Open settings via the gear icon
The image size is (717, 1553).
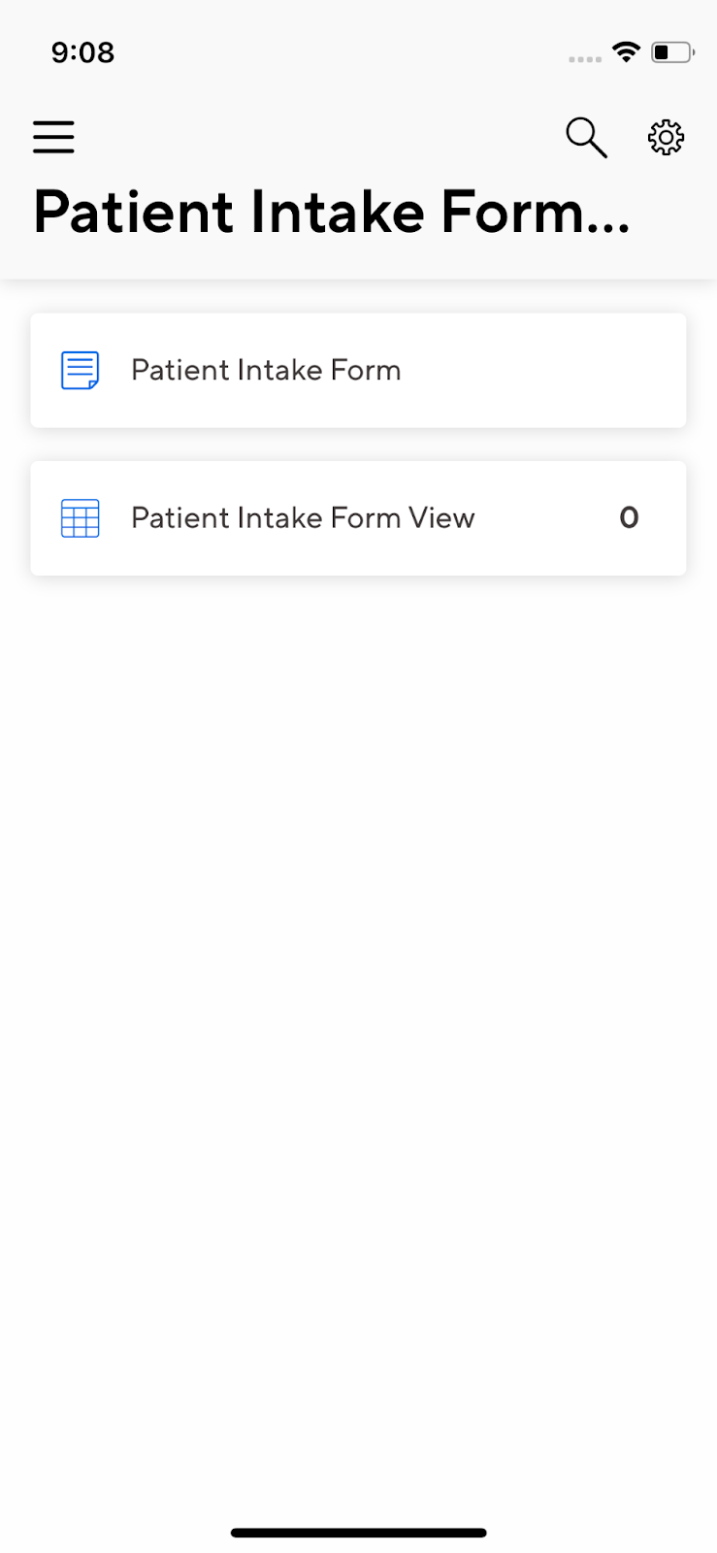(666, 138)
